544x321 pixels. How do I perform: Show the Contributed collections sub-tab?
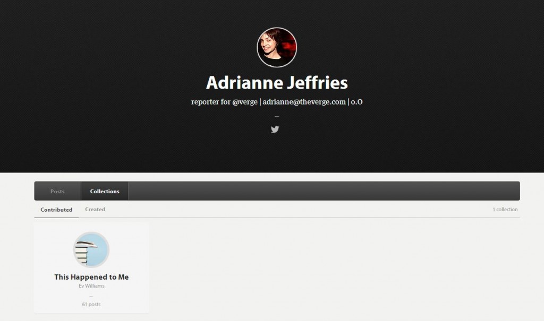[x=56, y=210]
